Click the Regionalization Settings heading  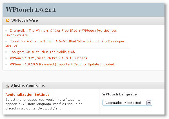coord(27,95)
